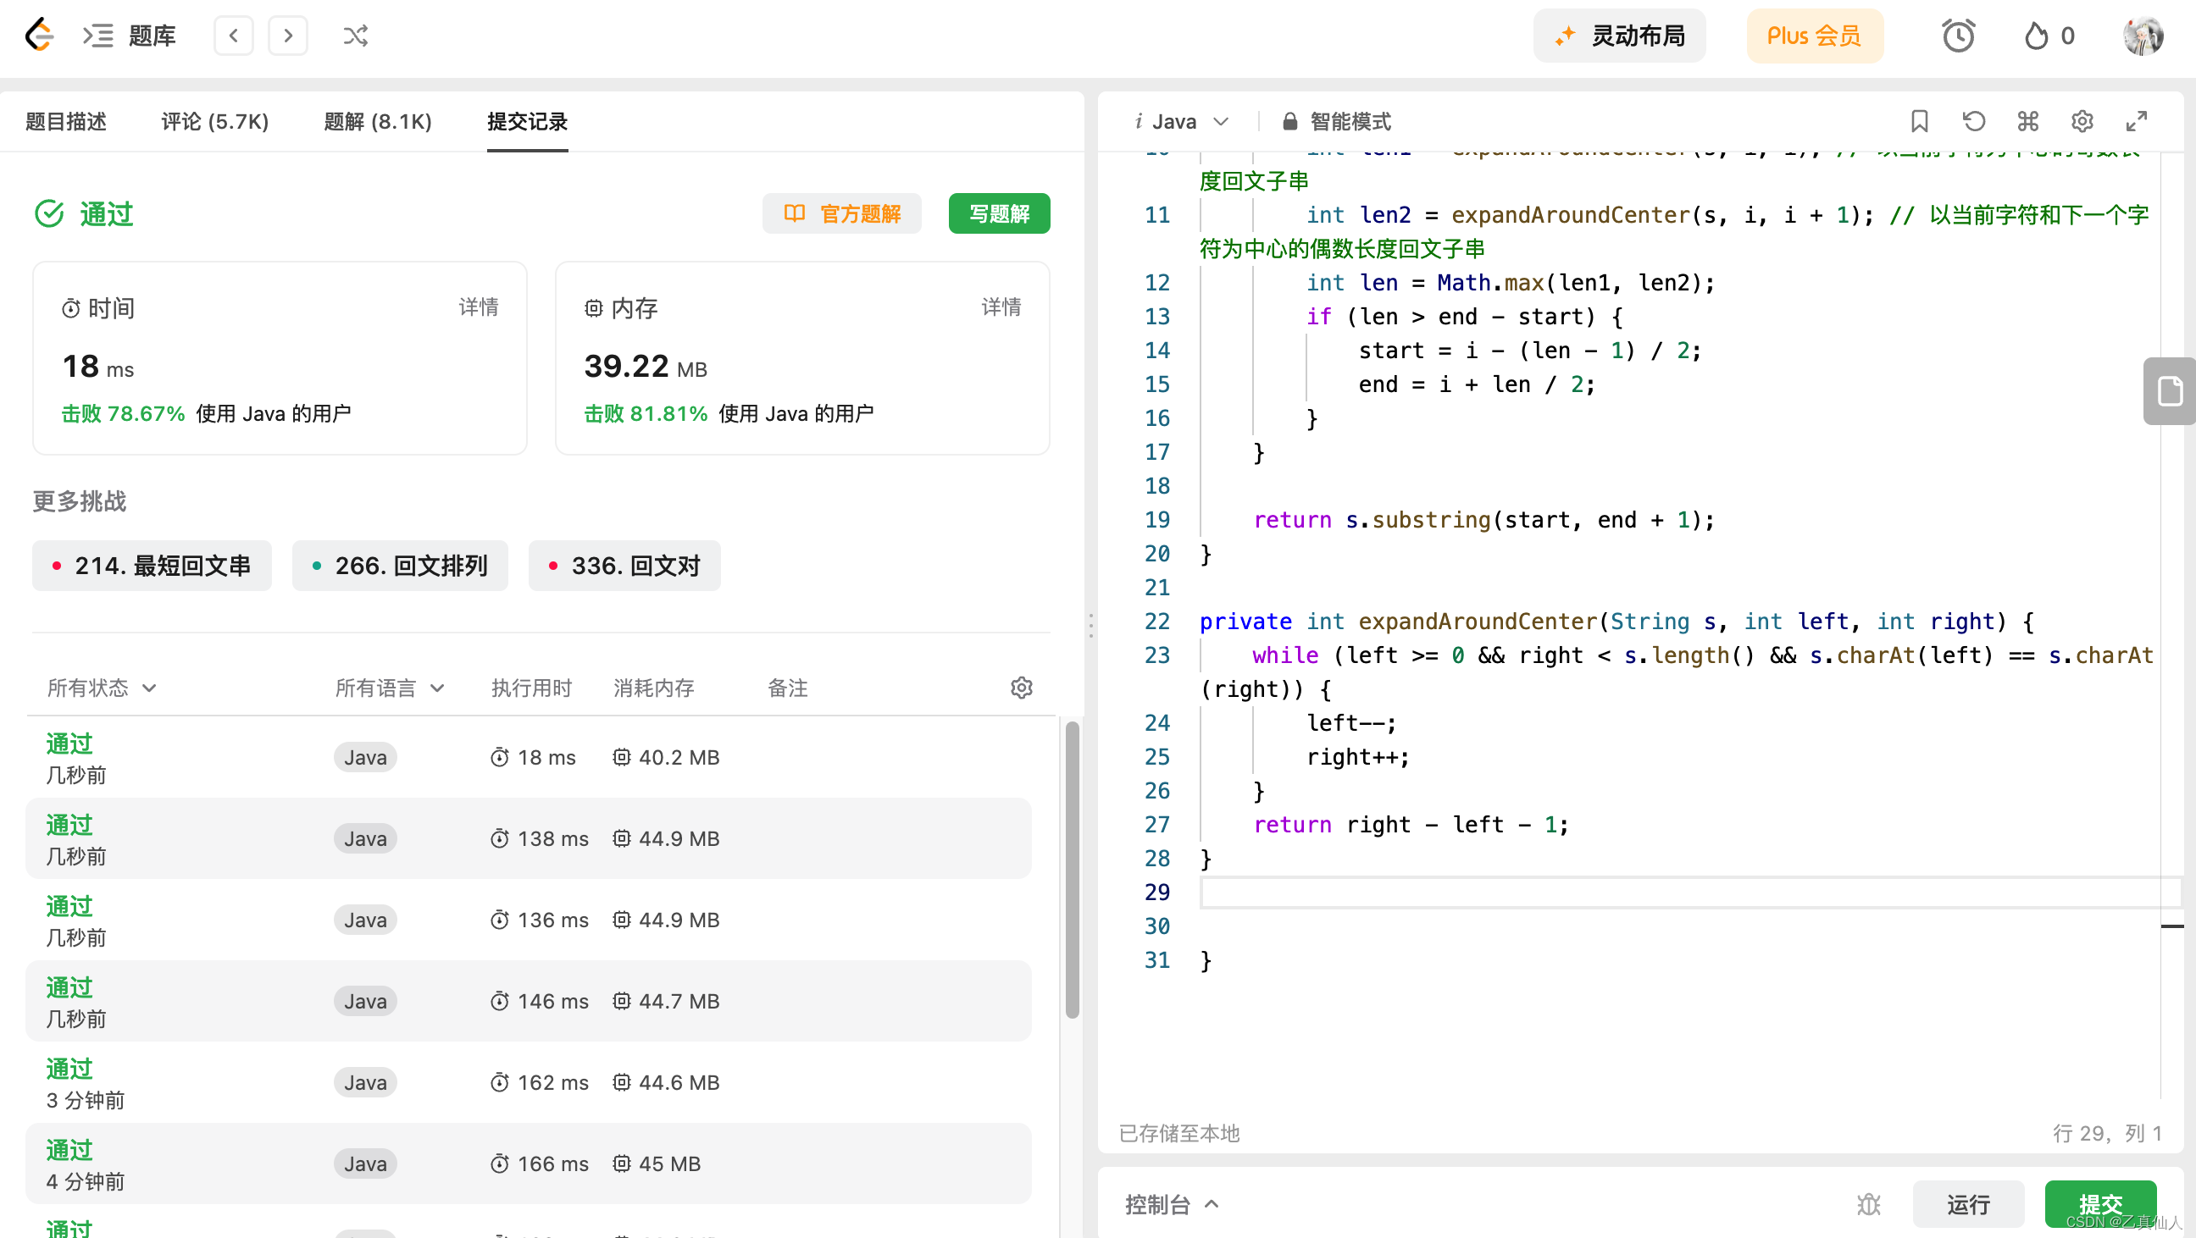Screen dimensions: 2196x1238
Task: Click the streak flame icon
Action: [2036, 36]
